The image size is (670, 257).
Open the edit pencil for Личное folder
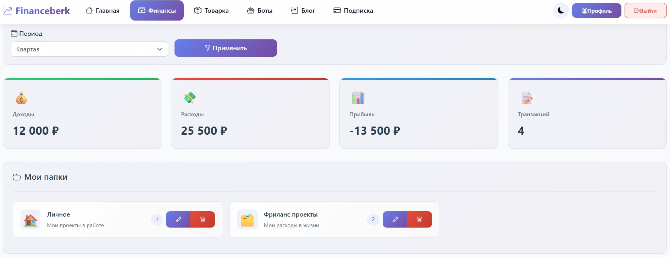178,219
